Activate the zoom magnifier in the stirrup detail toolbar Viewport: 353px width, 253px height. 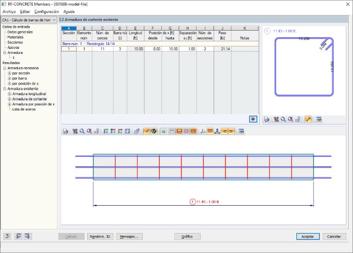[x=283, y=119]
